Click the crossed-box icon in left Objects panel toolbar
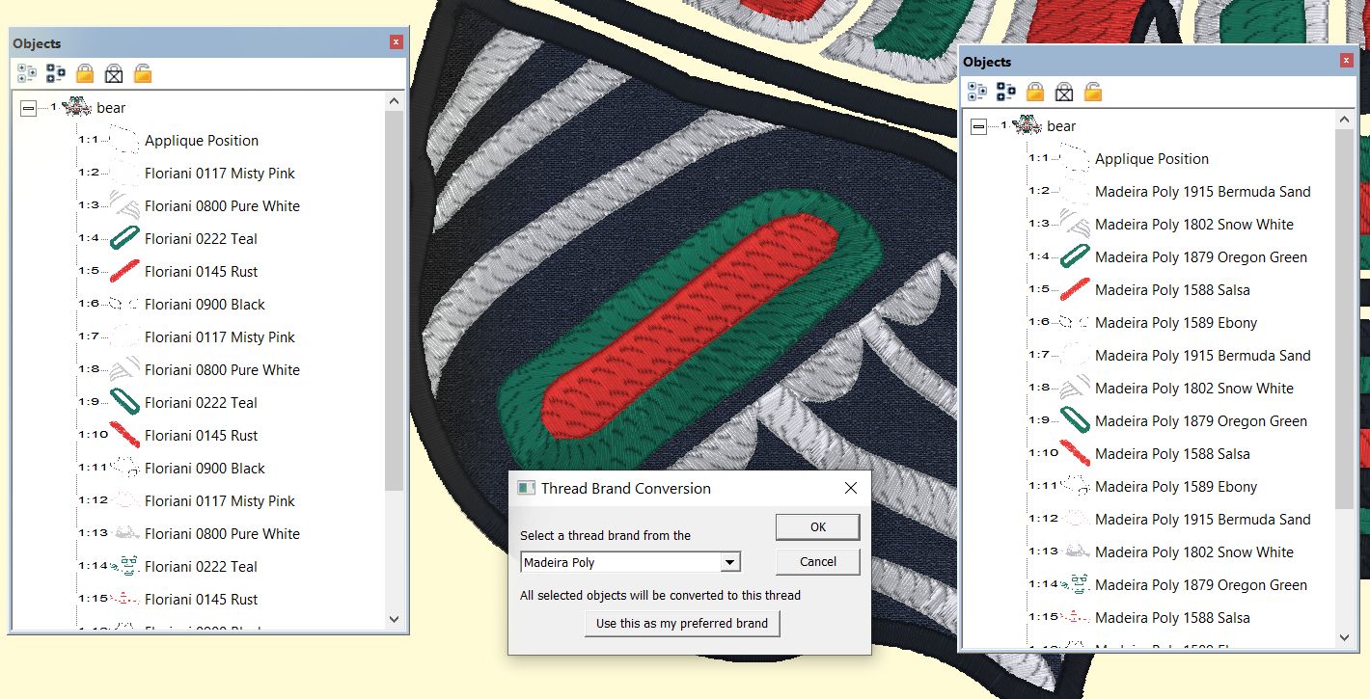This screenshot has width=1370, height=699. 114,73
